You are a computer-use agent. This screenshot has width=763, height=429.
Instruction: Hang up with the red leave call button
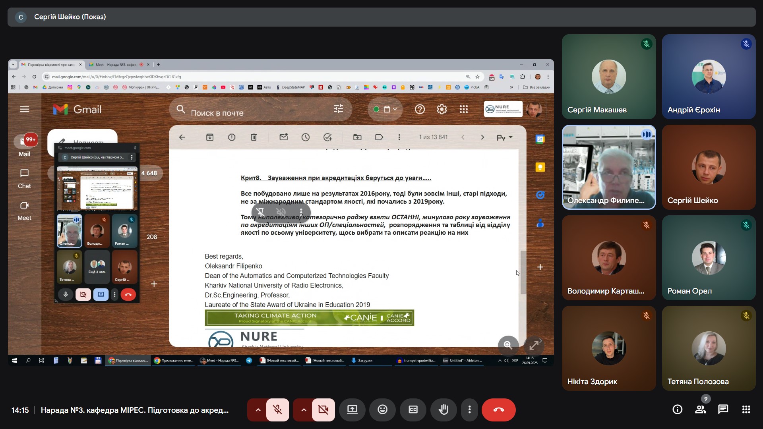click(x=498, y=410)
